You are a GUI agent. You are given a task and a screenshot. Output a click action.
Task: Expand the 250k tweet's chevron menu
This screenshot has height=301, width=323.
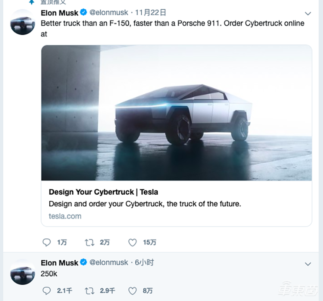[x=308, y=263]
